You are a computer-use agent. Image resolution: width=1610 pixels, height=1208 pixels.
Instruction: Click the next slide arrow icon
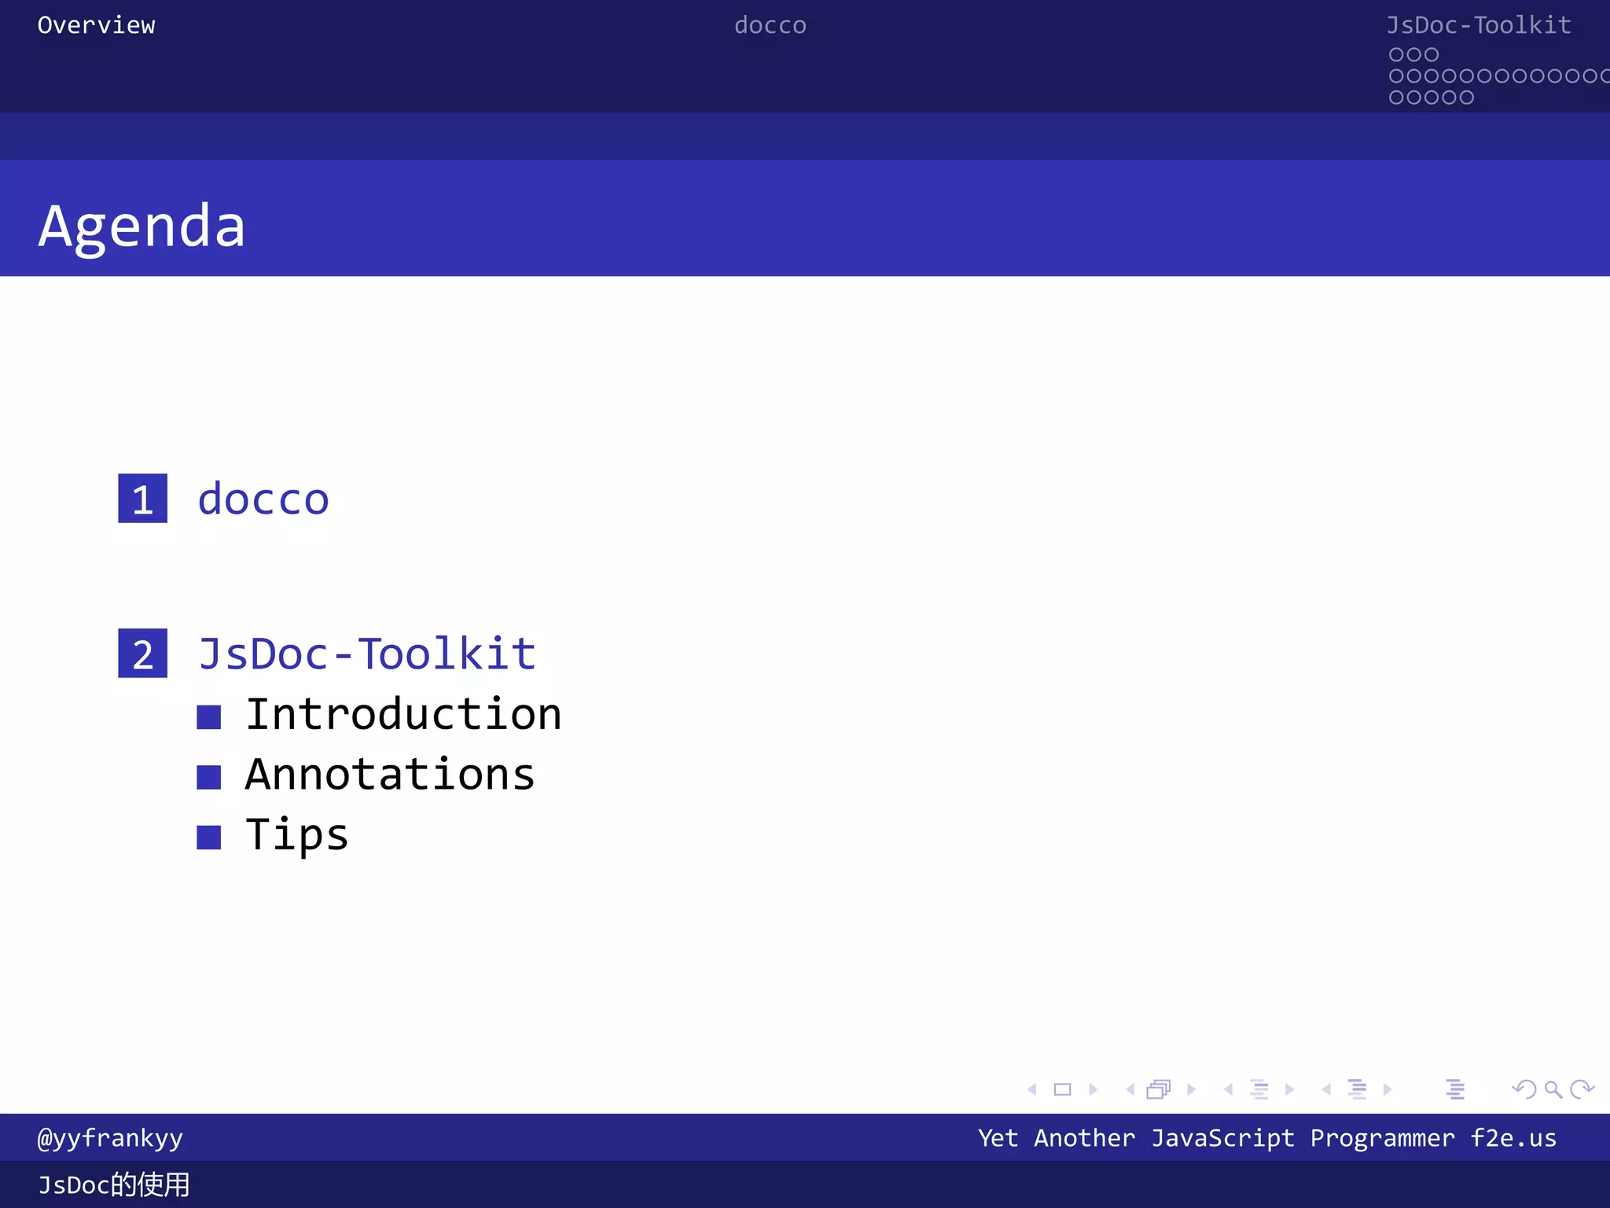tap(1093, 1089)
